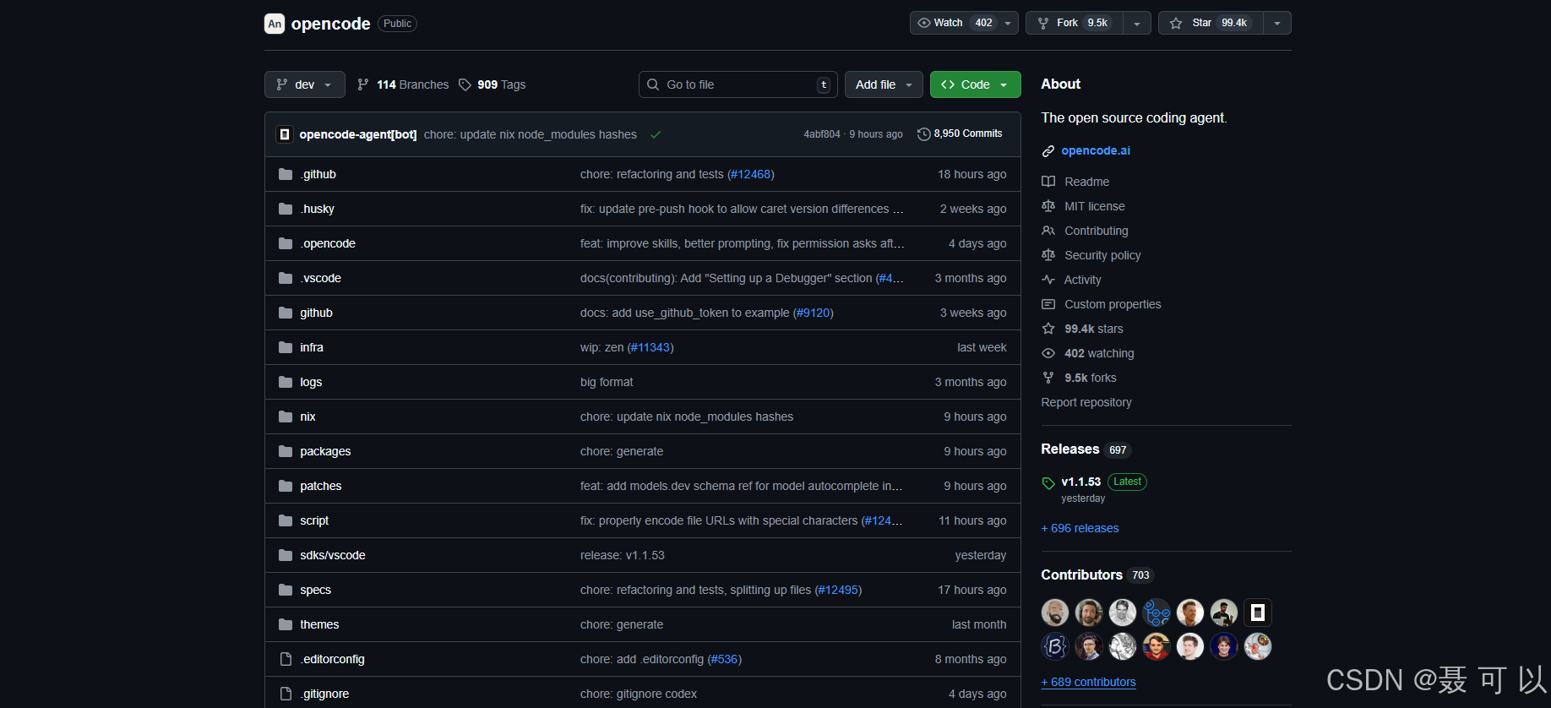The width and height of the screenshot is (1551, 708).
Task: Open the Watch notifications dropdown arrow
Action: click(x=1009, y=23)
